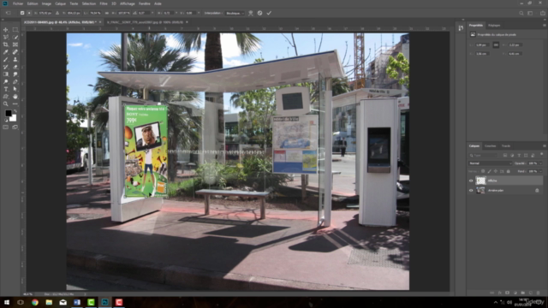Viewport: 548px width, 308px height.
Task: Select the Gradient tool
Action: click(6, 74)
